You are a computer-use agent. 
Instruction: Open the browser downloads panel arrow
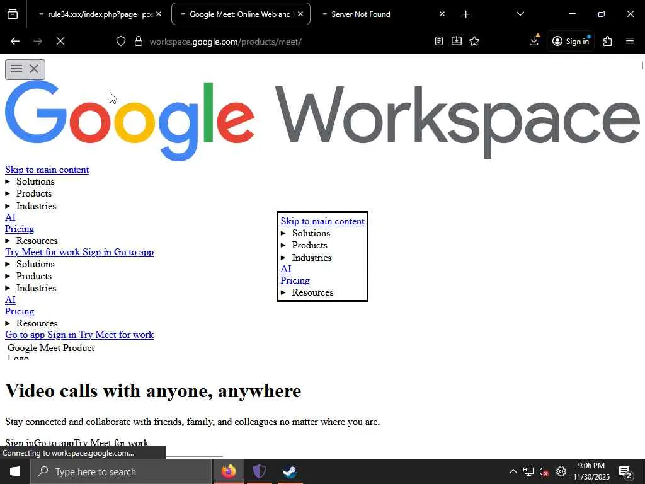(534, 40)
